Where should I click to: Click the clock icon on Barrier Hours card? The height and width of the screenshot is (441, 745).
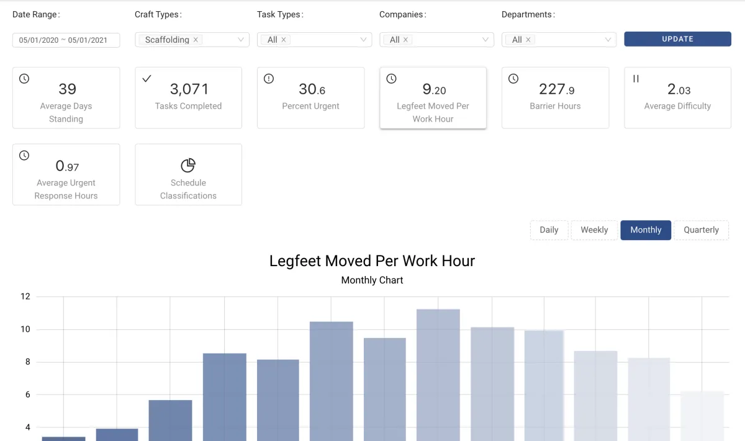pos(513,79)
